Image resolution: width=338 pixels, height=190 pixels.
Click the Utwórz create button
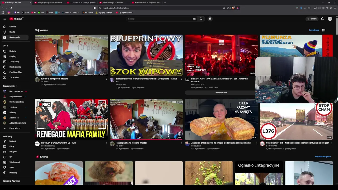(312, 19)
